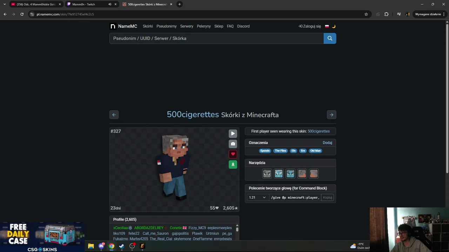Toggle dark mode moon icon
This screenshot has height=252, width=449.
click(334, 26)
